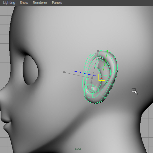Screen dimensions: 153x153
Task: Open the Lighting menu
Action: (x=9, y=3)
